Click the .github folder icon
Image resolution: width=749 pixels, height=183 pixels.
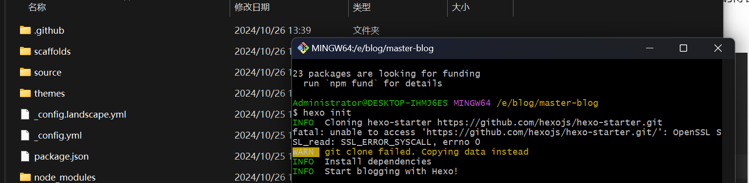tap(25, 30)
